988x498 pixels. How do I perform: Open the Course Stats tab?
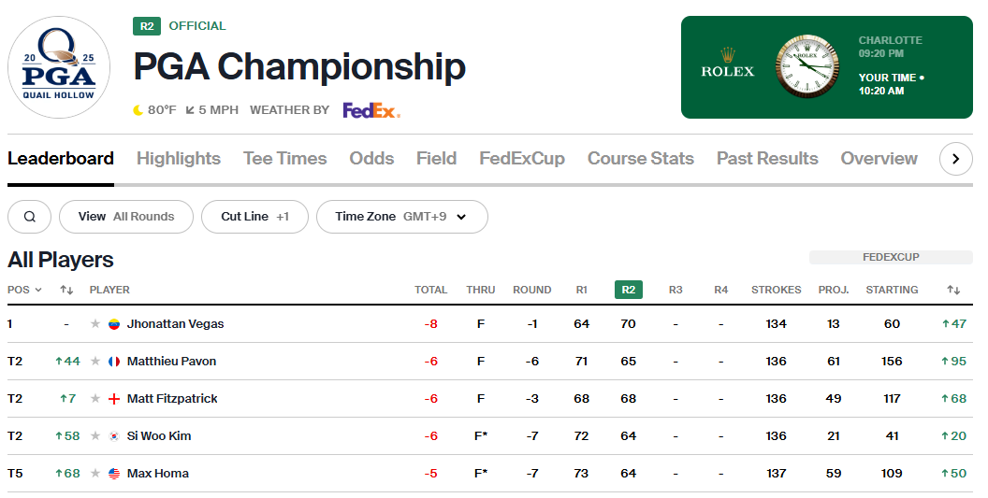coord(641,159)
